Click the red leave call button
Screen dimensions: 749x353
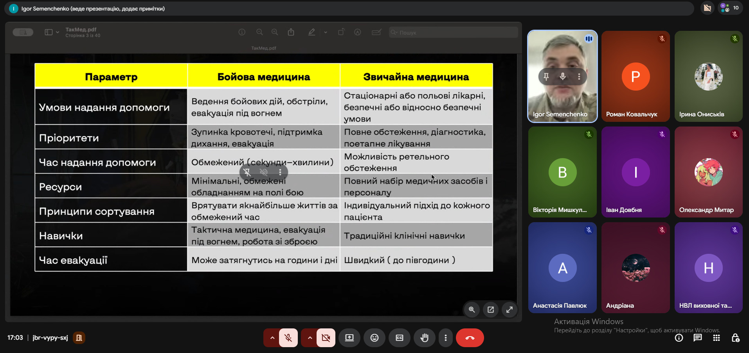coord(470,338)
